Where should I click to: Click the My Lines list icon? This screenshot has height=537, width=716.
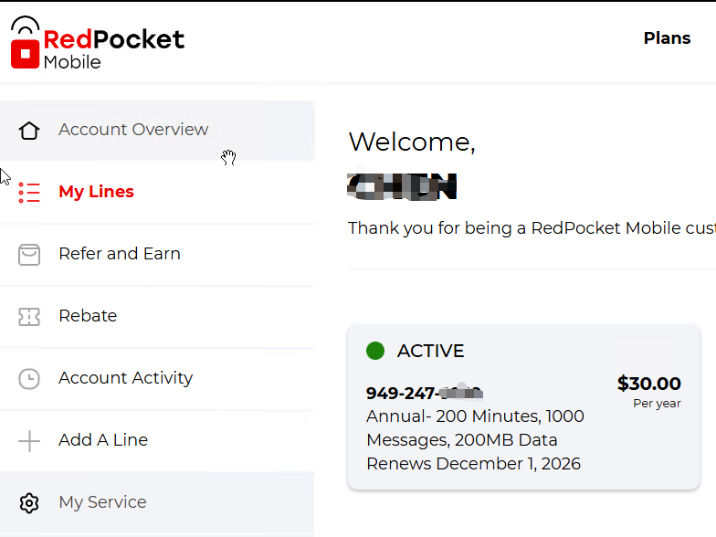(x=29, y=192)
